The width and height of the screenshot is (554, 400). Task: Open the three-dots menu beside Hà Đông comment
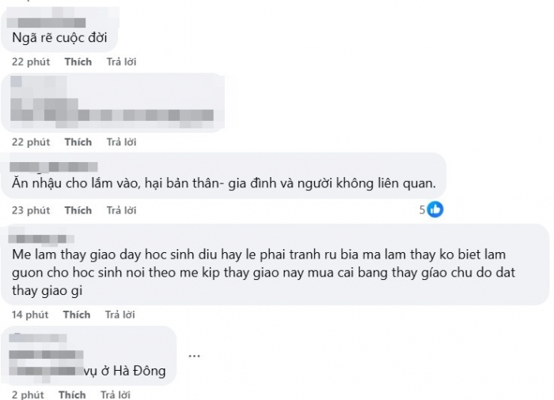195,356
